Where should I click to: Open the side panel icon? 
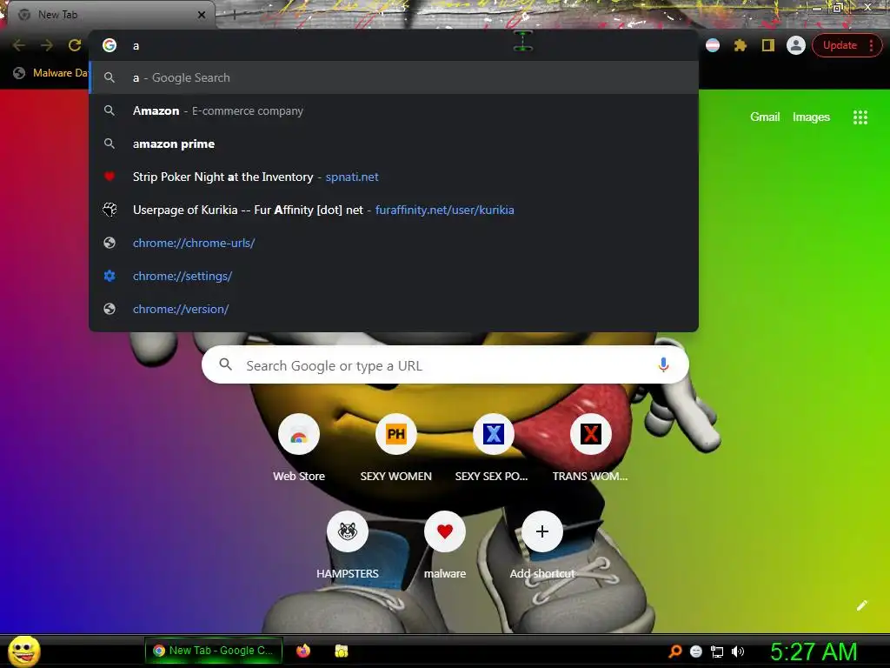point(768,45)
